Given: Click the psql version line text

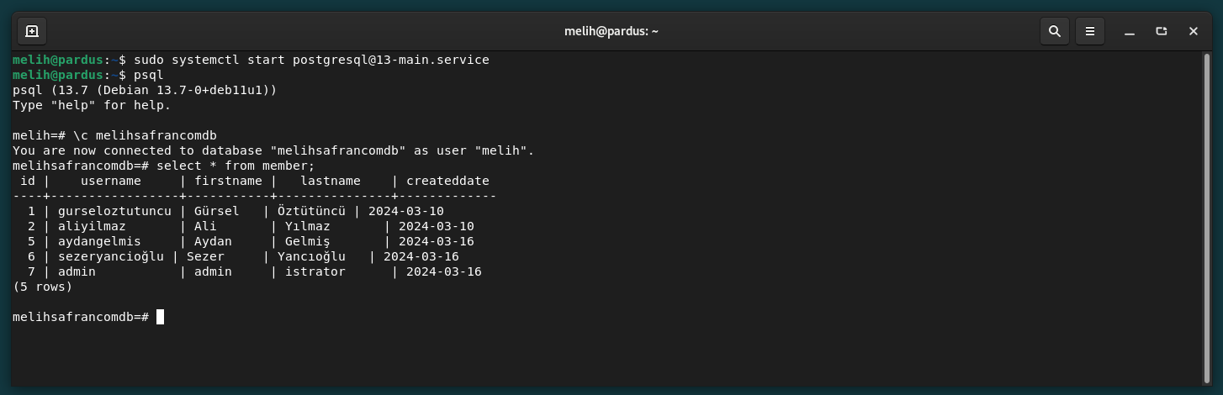Looking at the screenshot, I should point(145,90).
